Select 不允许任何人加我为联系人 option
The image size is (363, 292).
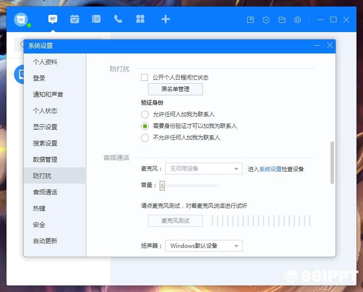pyautogui.click(x=145, y=138)
